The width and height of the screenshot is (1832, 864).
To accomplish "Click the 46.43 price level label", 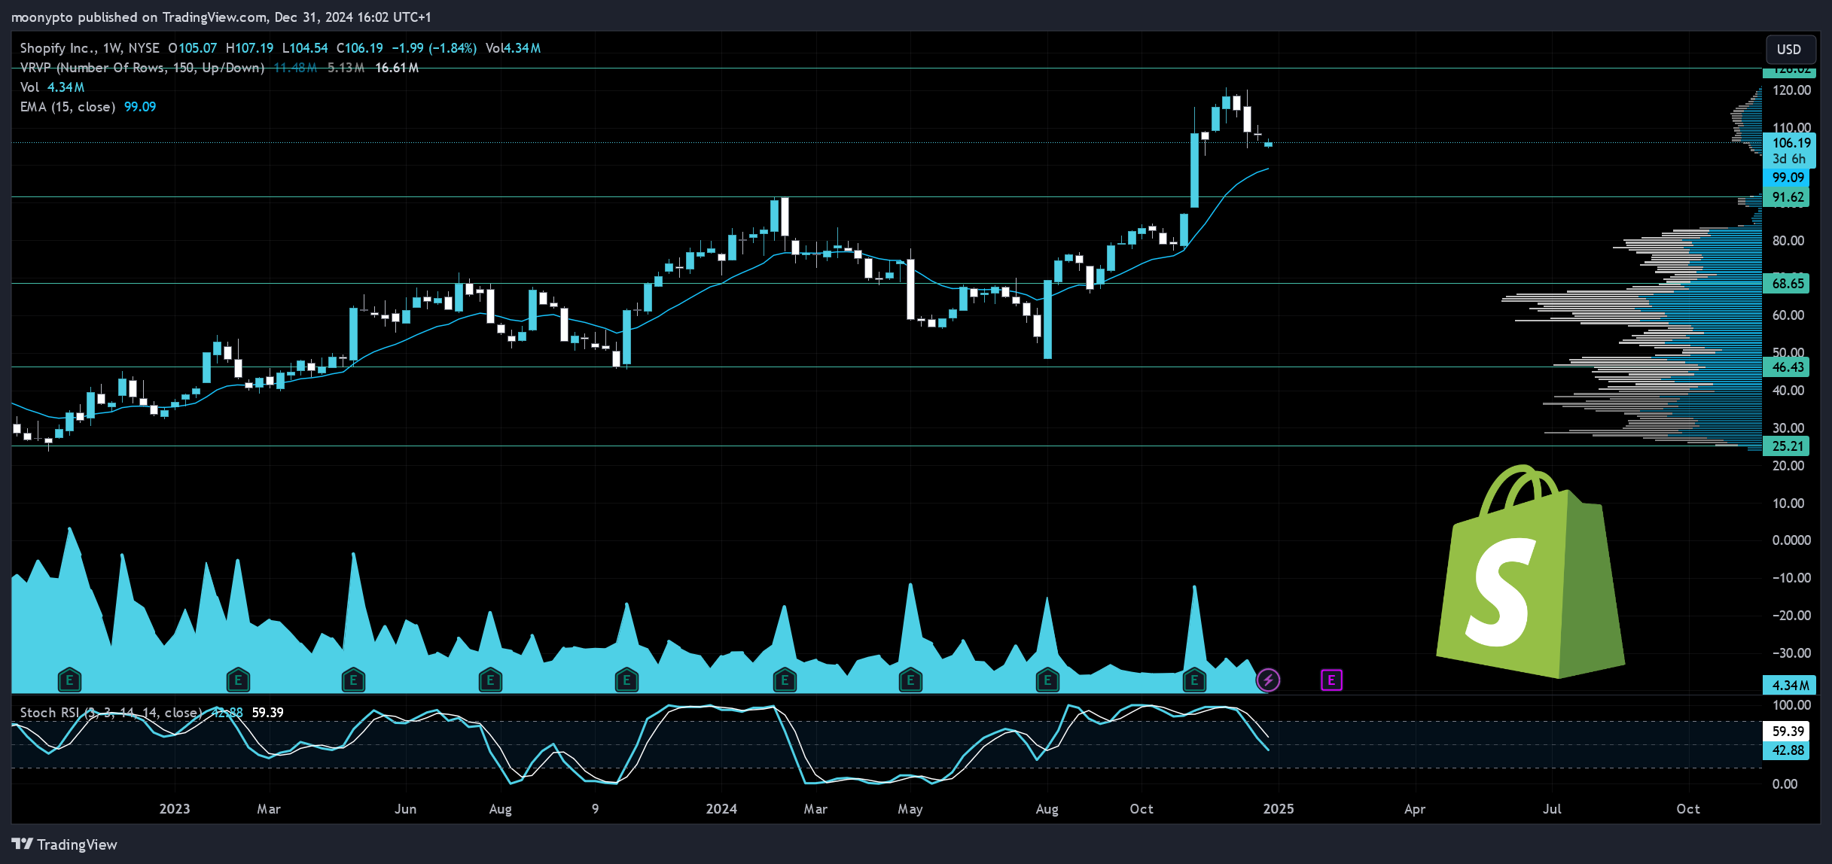I will [1788, 367].
